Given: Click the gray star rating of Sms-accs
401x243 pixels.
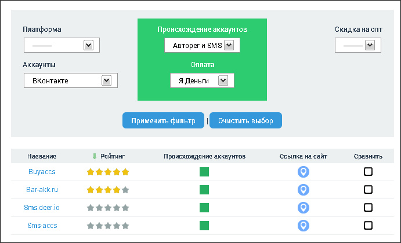Looking at the screenshot, I should (x=108, y=226).
